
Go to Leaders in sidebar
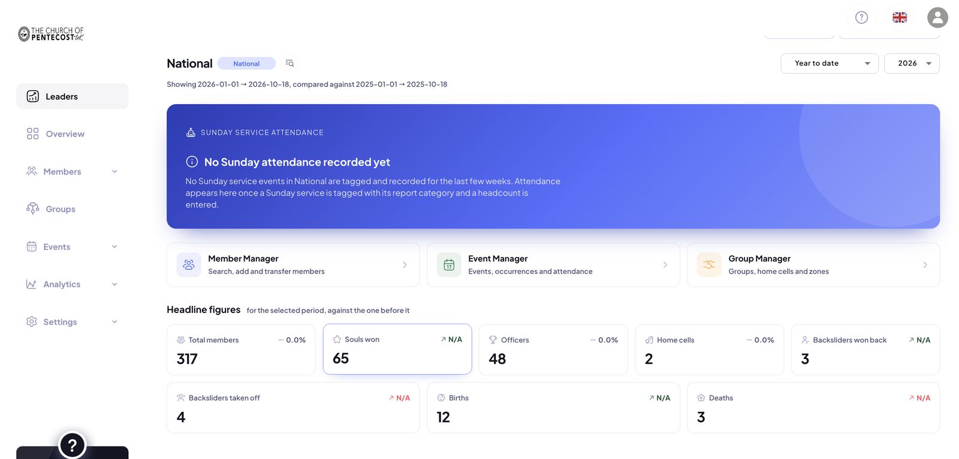point(73,96)
